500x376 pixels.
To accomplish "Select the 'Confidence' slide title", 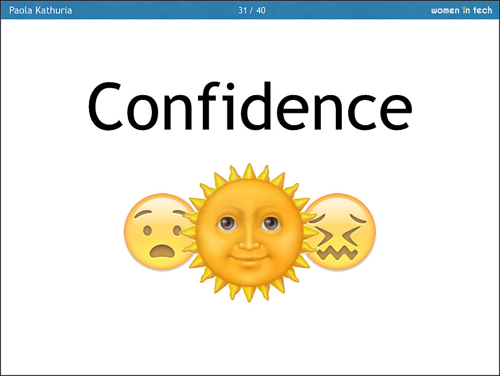I will click(249, 106).
